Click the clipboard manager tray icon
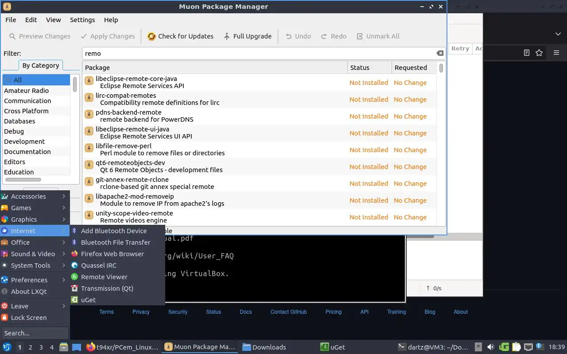The height and width of the screenshot is (354, 567). tap(516, 347)
